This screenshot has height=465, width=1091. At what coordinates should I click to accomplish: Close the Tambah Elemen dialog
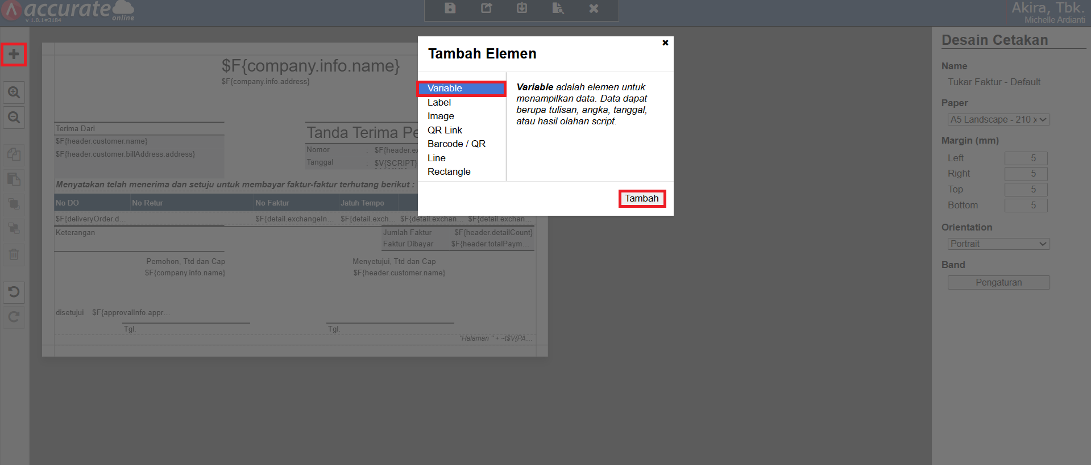[x=665, y=43]
